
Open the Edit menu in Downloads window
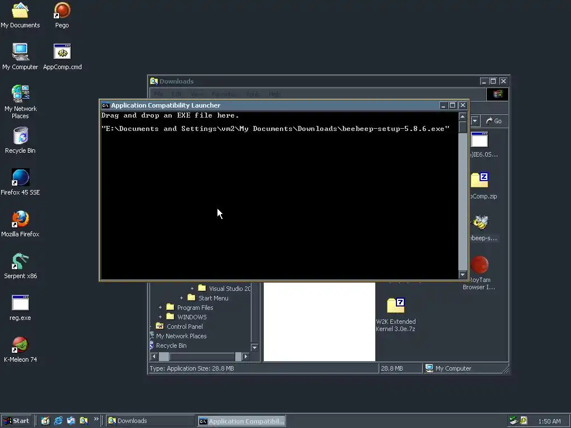click(x=177, y=94)
